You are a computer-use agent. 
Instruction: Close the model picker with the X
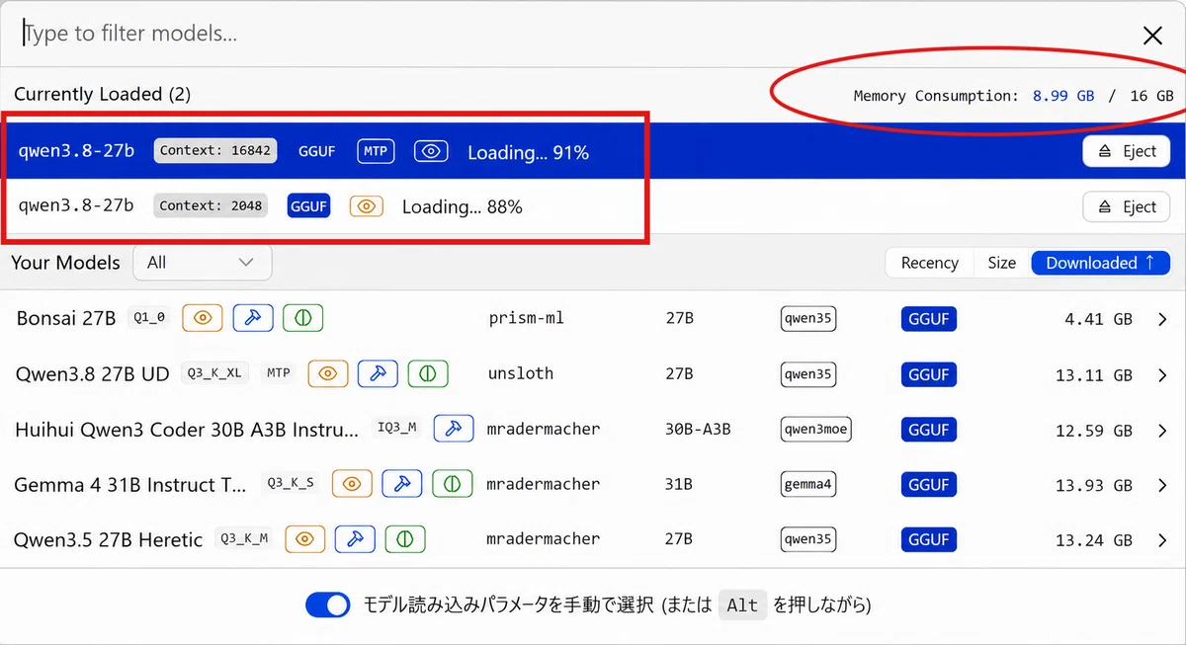1152,36
